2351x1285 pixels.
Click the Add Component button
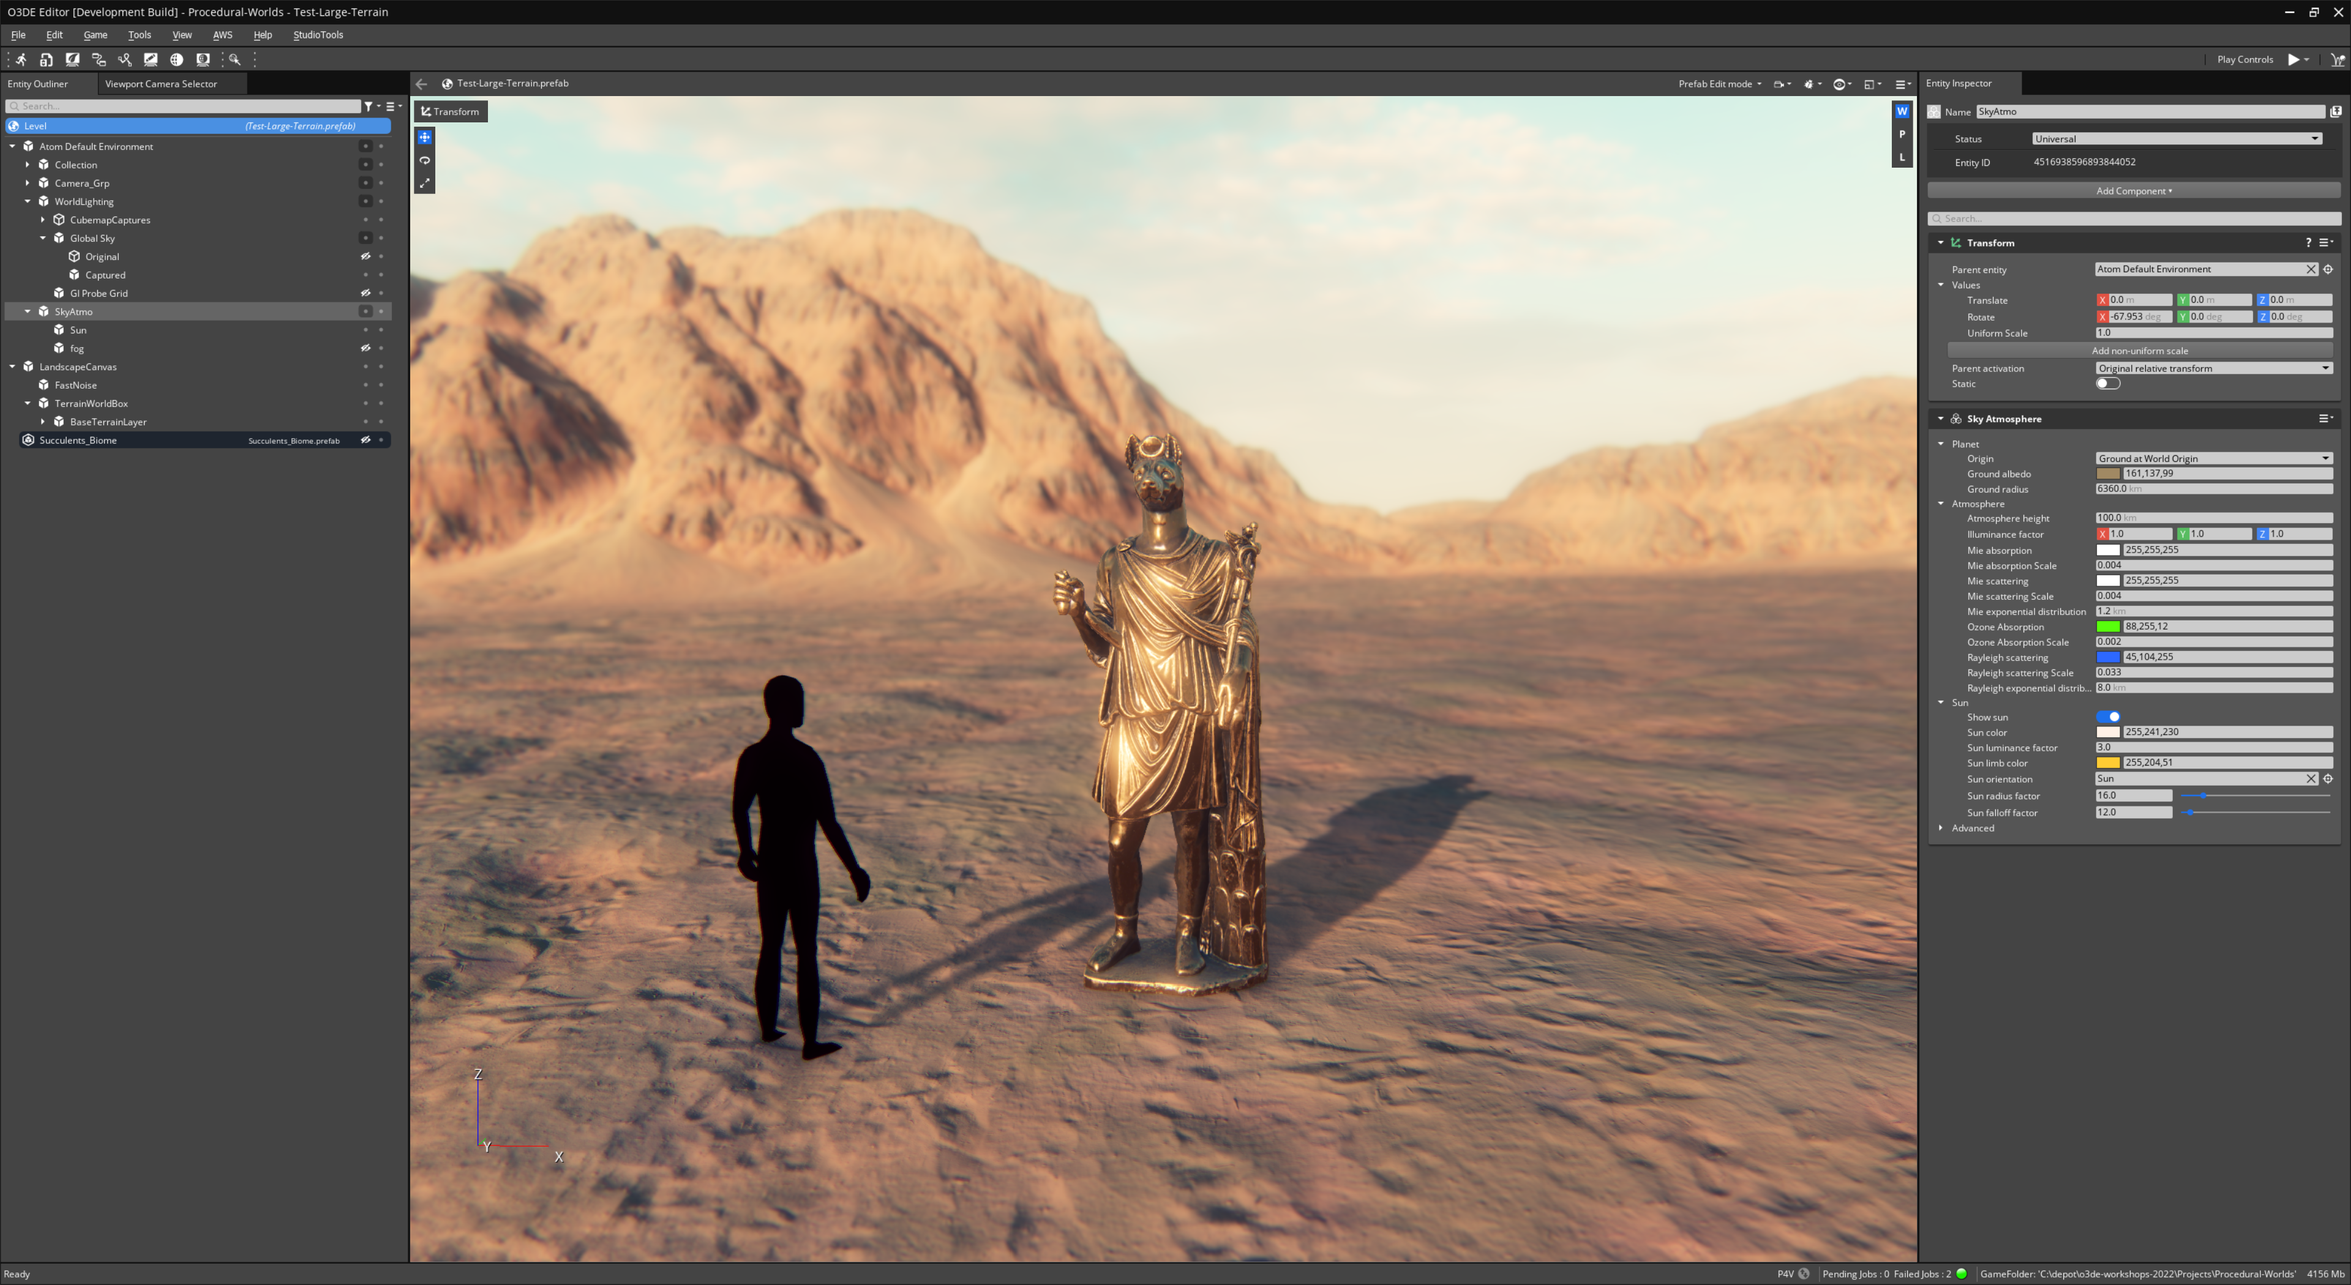[2133, 190]
